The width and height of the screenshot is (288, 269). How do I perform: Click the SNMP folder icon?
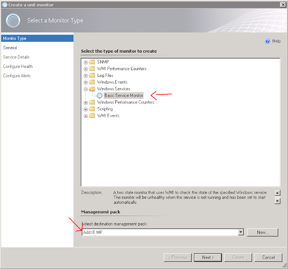pyautogui.click(x=92, y=62)
